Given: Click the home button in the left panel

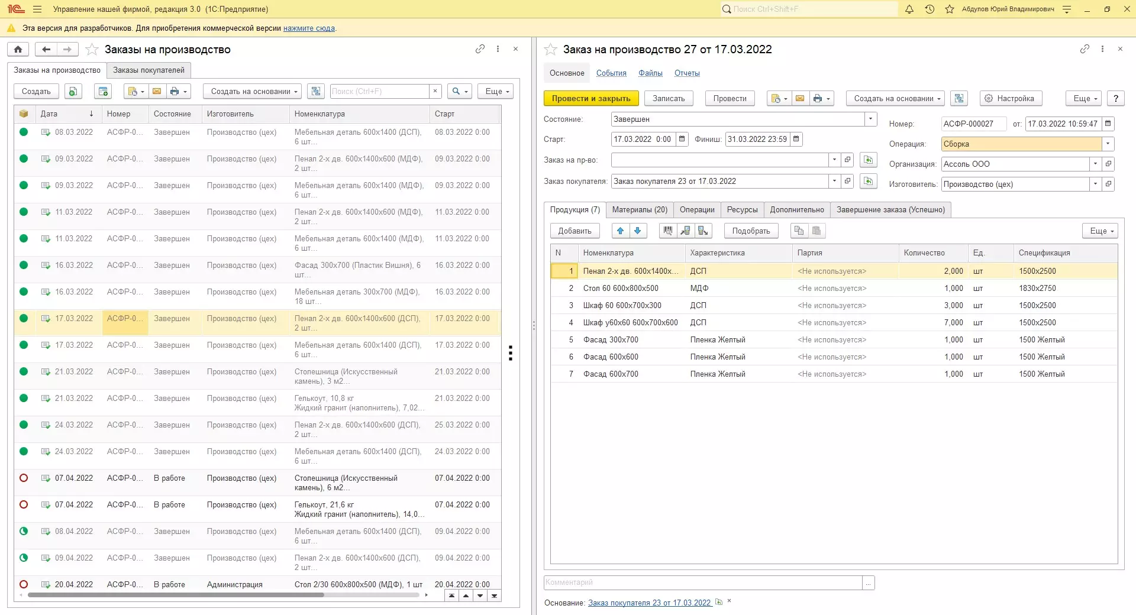Looking at the screenshot, I should tap(18, 50).
